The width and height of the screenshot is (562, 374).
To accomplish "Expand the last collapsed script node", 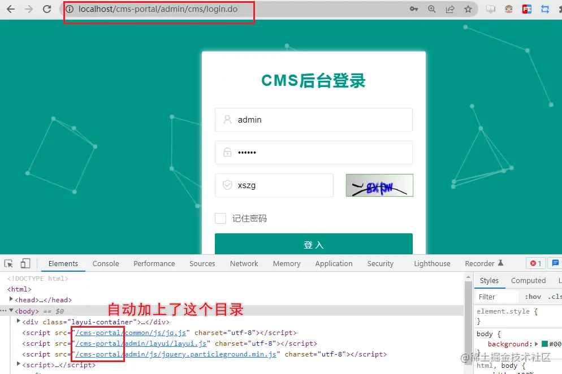I will (19, 364).
